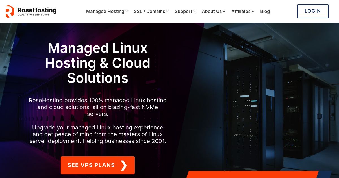Click the orange stripe at the bottom
Screen dimensions: 339x178
click(x=251, y=175)
